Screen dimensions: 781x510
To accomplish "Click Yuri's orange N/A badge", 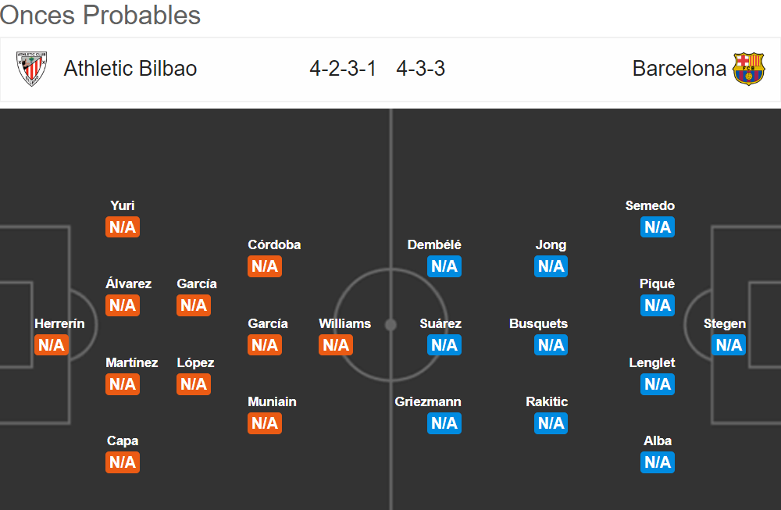I will coord(123,226).
